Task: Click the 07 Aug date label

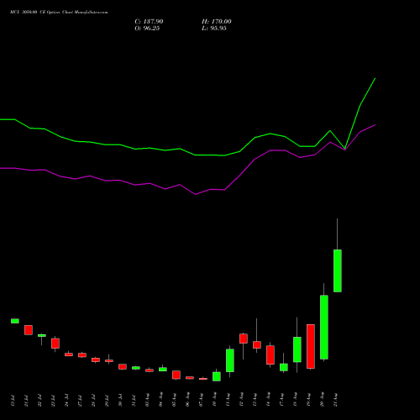Action: point(202,400)
